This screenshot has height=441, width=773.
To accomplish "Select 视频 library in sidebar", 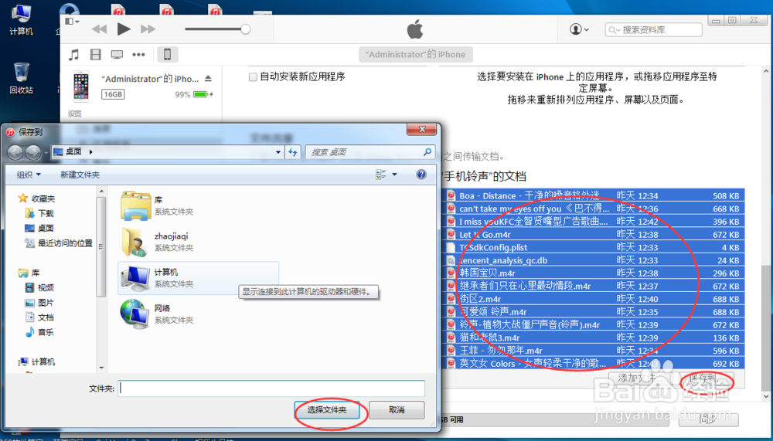I will coord(39,287).
